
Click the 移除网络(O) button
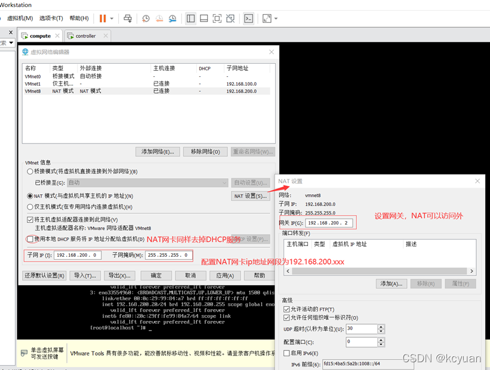pos(205,151)
